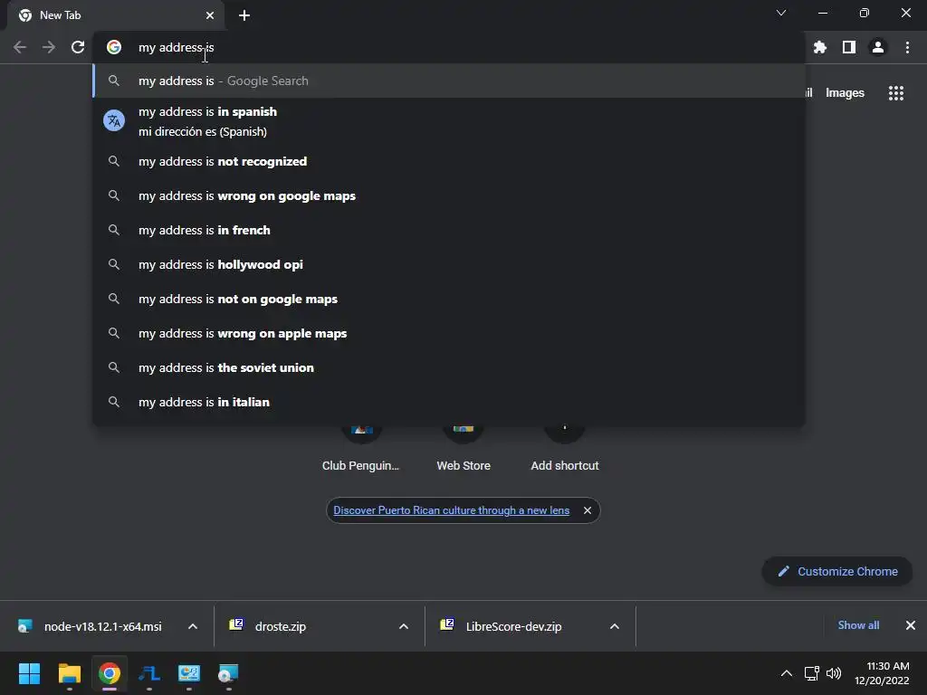Close the downloads bar
Image resolution: width=927 pixels, height=695 pixels.
(911, 625)
